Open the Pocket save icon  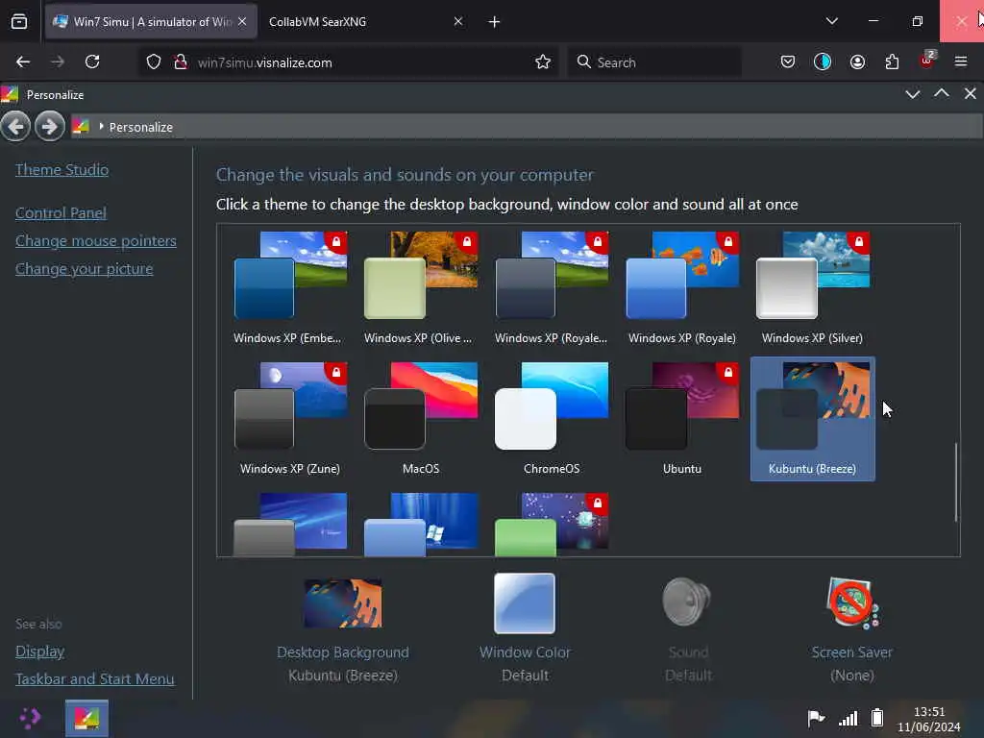click(x=788, y=61)
